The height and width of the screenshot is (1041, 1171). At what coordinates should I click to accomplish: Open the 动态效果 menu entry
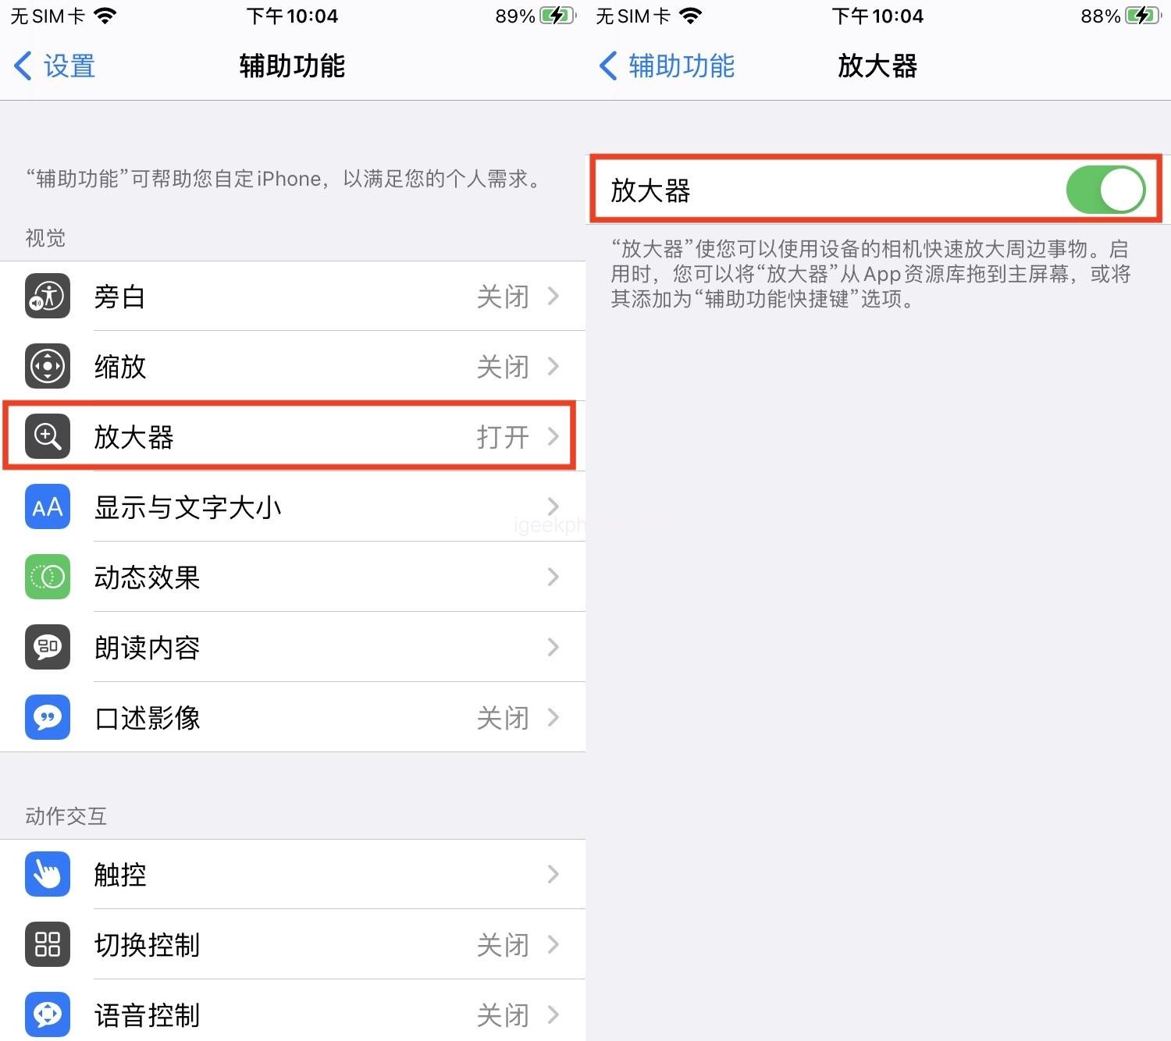(293, 577)
